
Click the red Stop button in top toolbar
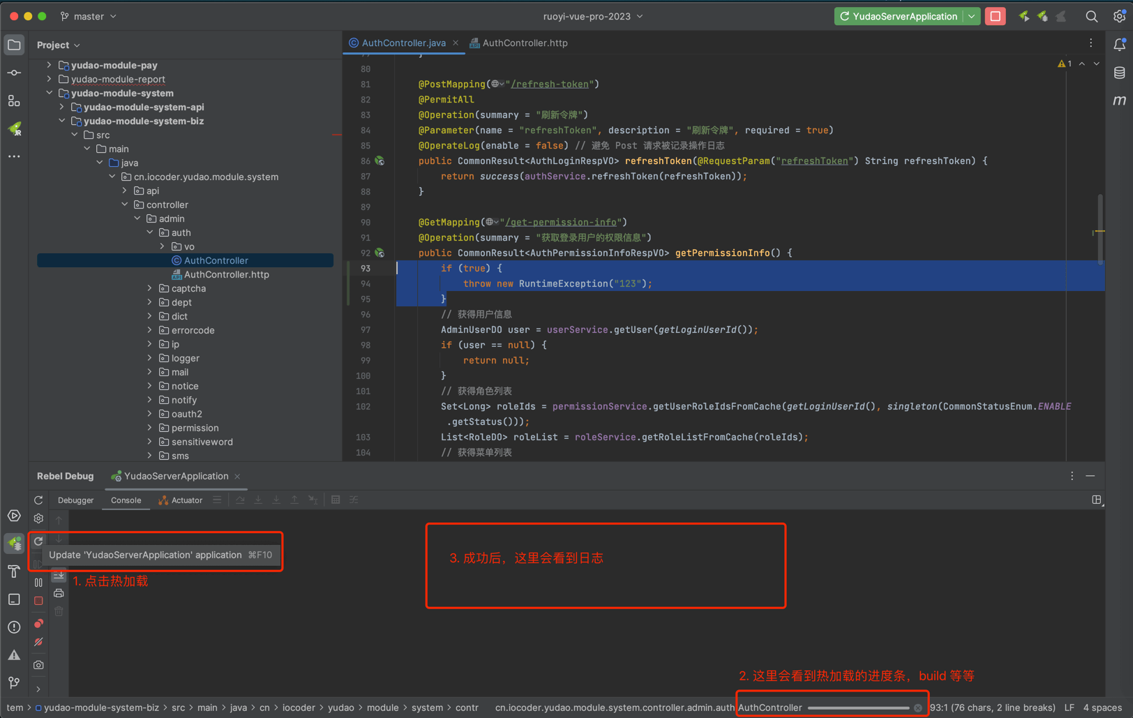(x=996, y=16)
